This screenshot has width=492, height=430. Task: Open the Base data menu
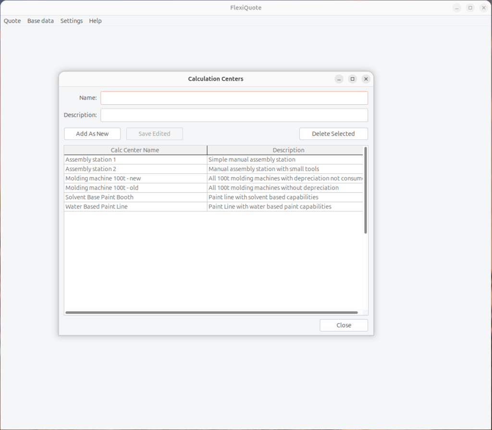[x=40, y=21]
